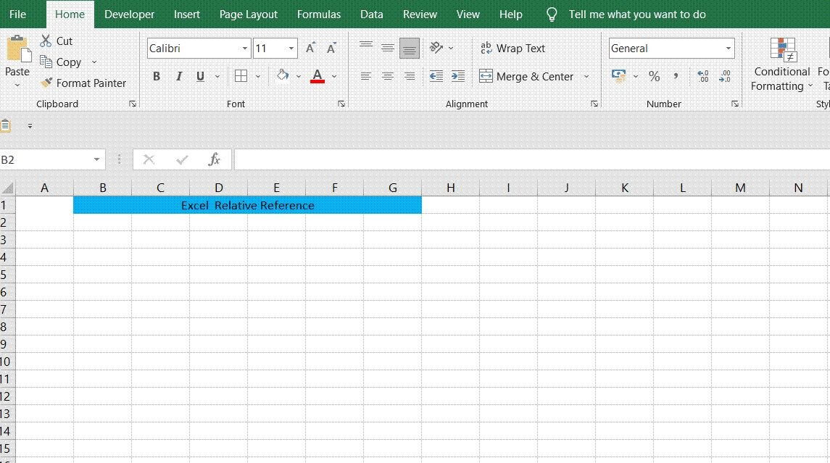Image resolution: width=830 pixels, height=463 pixels.
Task: Switch to the Insert tab
Action: pos(187,14)
